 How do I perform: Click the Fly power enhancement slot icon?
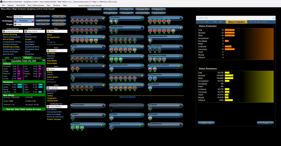pos(73,50)
